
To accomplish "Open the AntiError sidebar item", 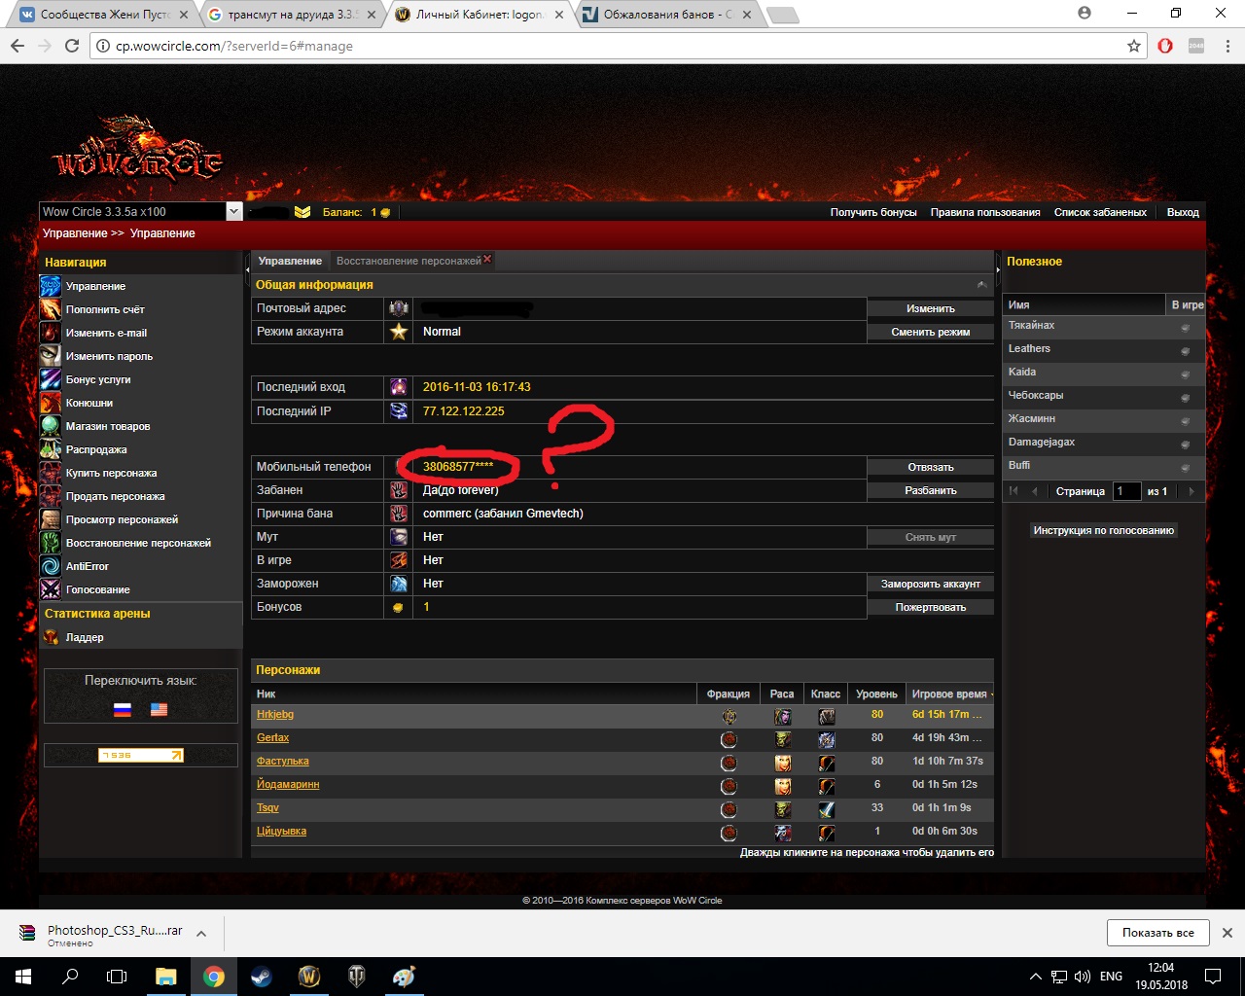I will click(87, 566).
